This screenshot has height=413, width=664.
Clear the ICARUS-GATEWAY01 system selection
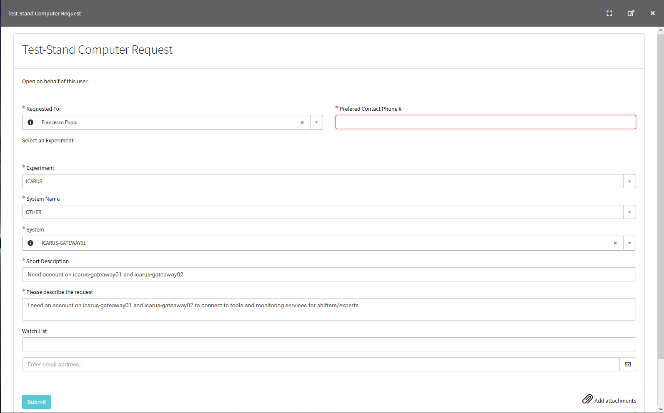point(615,243)
